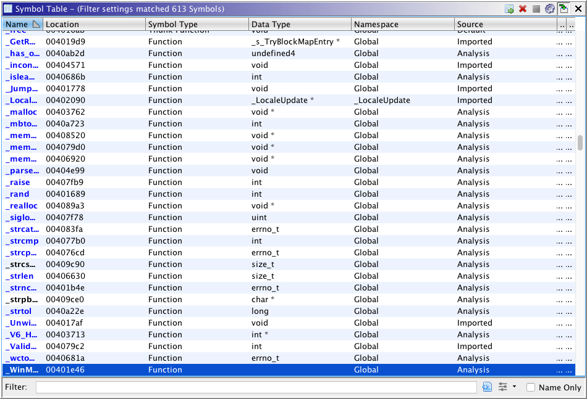Viewport: 587px width, 399px height.
Task: Click location 00404571
Action: pos(65,65)
